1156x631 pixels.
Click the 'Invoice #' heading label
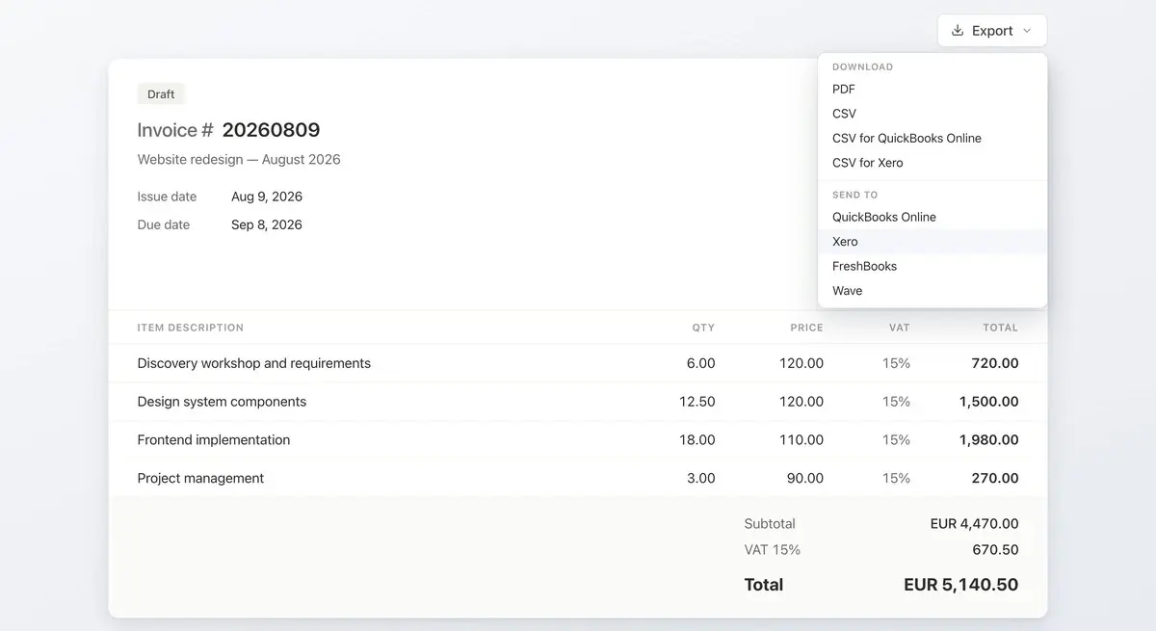175,130
